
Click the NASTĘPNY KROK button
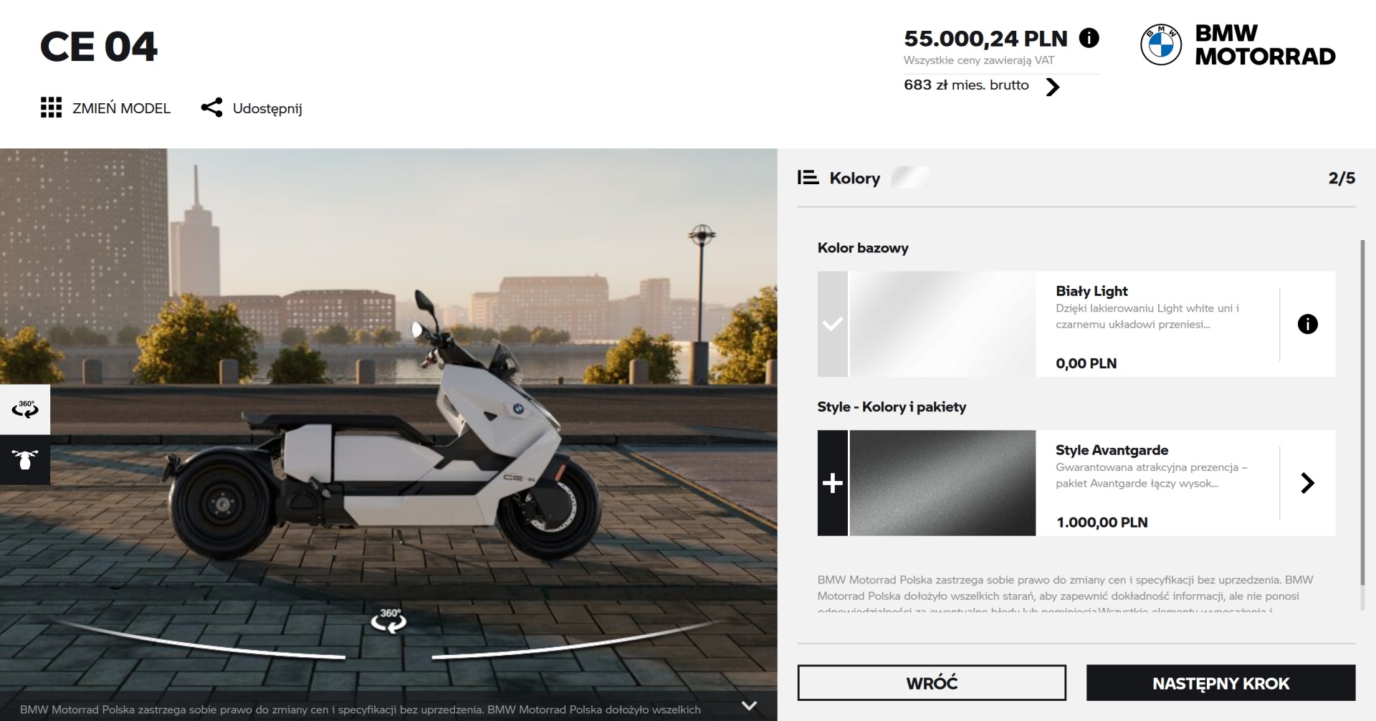click(1220, 682)
